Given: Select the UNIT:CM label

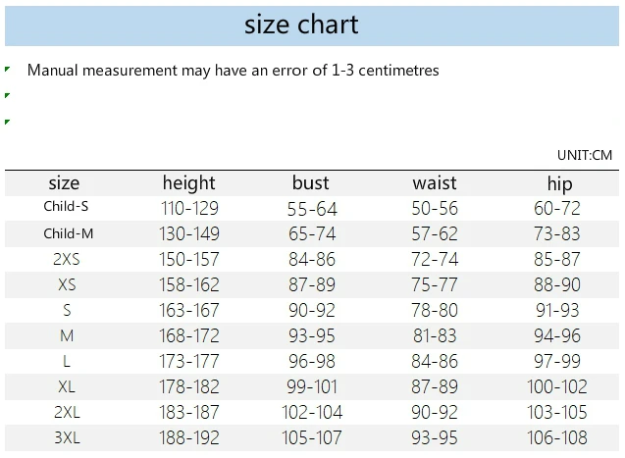Looking at the screenshot, I should pos(585,155).
